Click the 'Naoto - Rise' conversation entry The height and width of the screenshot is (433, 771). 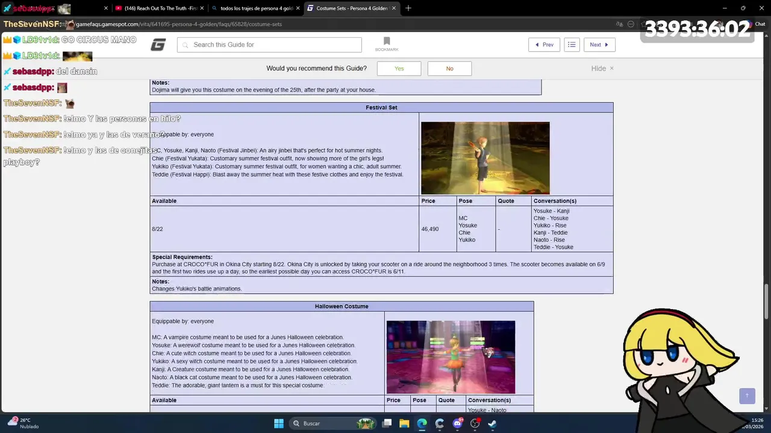[549, 240]
